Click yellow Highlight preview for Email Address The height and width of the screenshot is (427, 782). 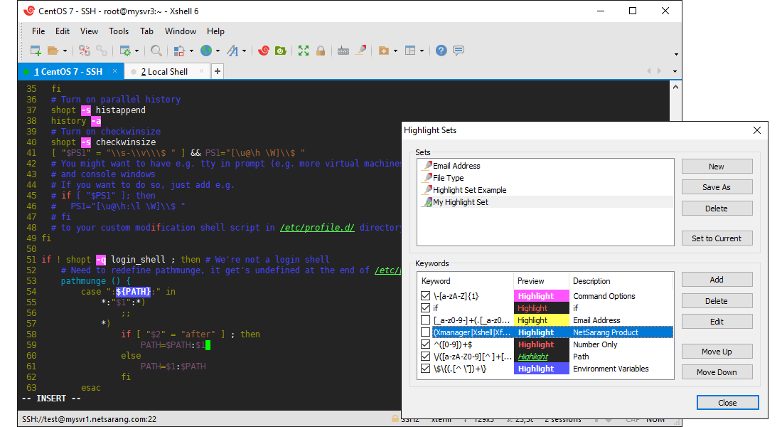541,320
